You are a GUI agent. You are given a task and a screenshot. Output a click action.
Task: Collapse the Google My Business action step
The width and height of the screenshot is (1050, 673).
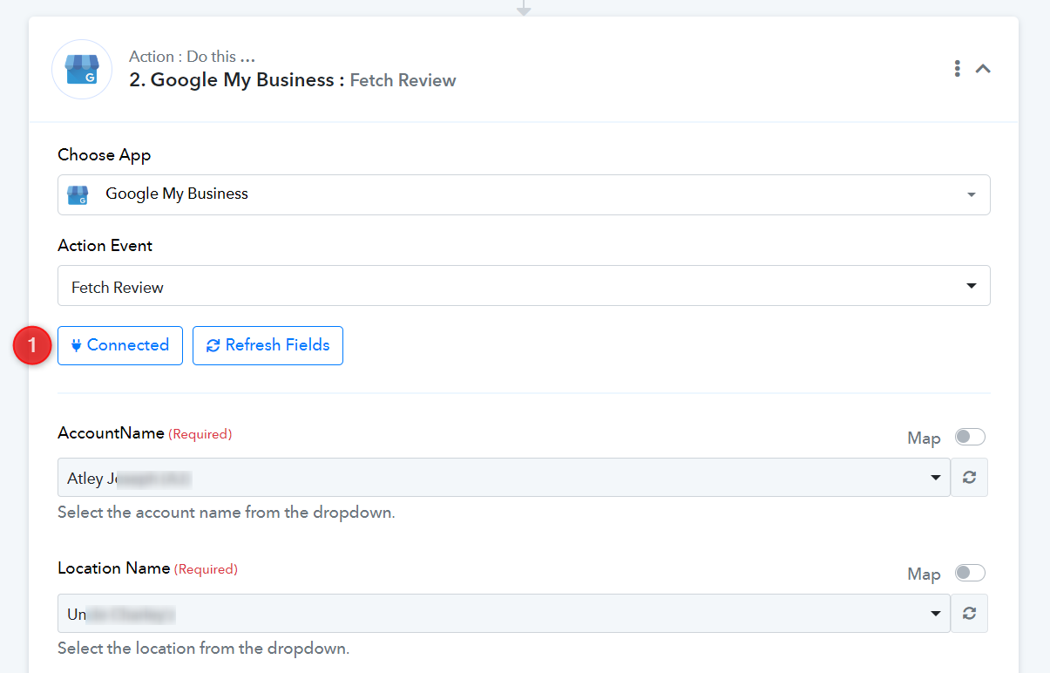pyautogui.click(x=983, y=69)
